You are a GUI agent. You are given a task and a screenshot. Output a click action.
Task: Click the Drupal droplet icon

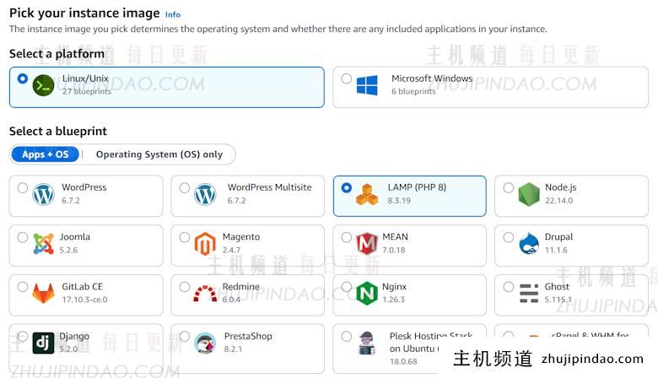point(529,244)
